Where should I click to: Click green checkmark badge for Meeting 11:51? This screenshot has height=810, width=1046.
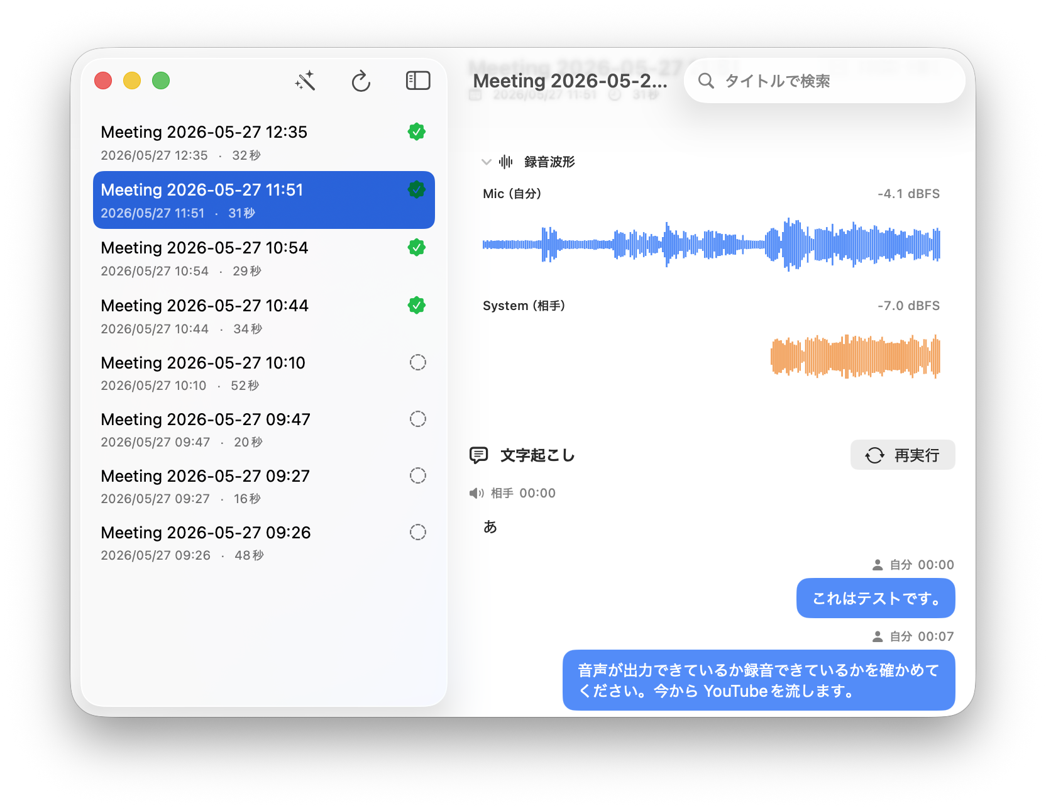(417, 189)
